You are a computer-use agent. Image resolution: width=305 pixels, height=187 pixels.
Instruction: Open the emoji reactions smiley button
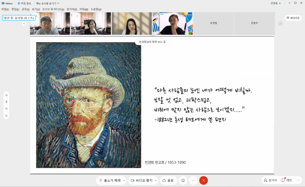(183, 180)
